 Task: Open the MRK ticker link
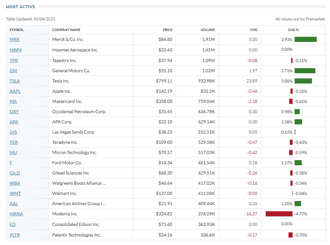[x=15, y=40]
